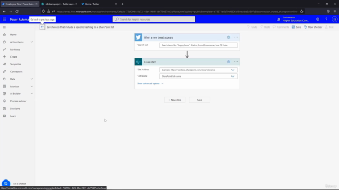The height and width of the screenshot is (190, 339).
Task: Click the Search for helpful resources field
Action: tap(154, 20)
